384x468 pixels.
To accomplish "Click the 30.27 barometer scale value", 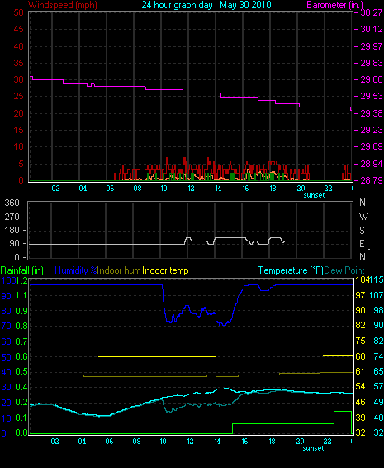I will [x=372, y=12].
